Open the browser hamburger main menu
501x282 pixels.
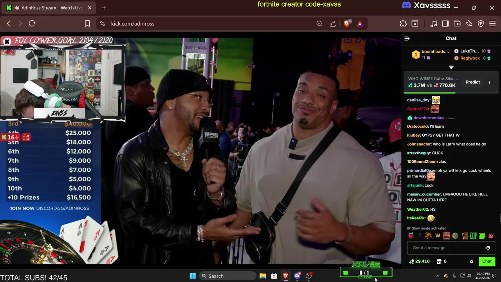(493, 23)
